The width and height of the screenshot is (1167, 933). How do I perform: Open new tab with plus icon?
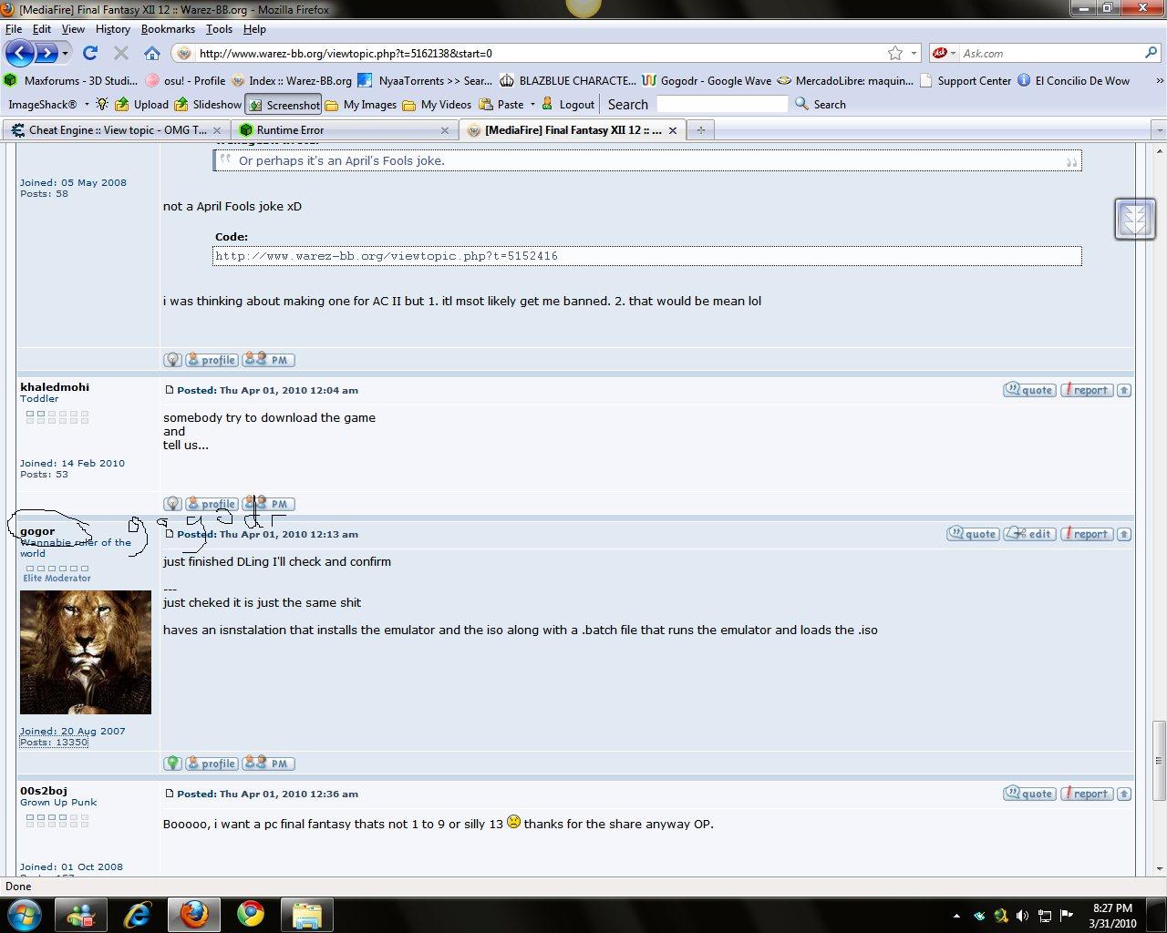coord(701,130)
